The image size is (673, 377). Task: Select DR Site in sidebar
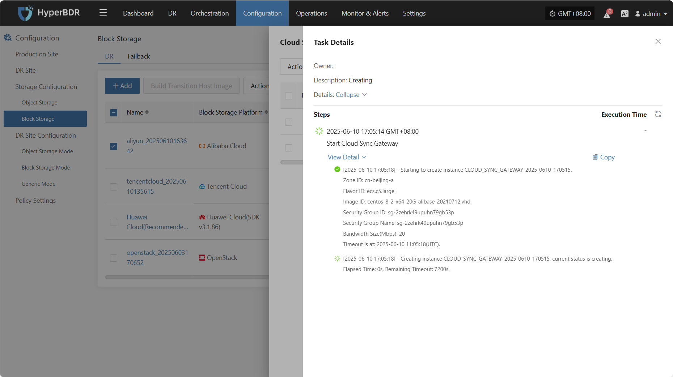26,70
